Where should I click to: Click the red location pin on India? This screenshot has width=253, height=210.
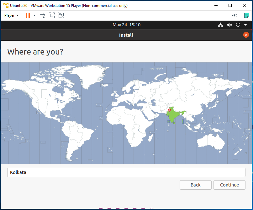coord(169,110)
